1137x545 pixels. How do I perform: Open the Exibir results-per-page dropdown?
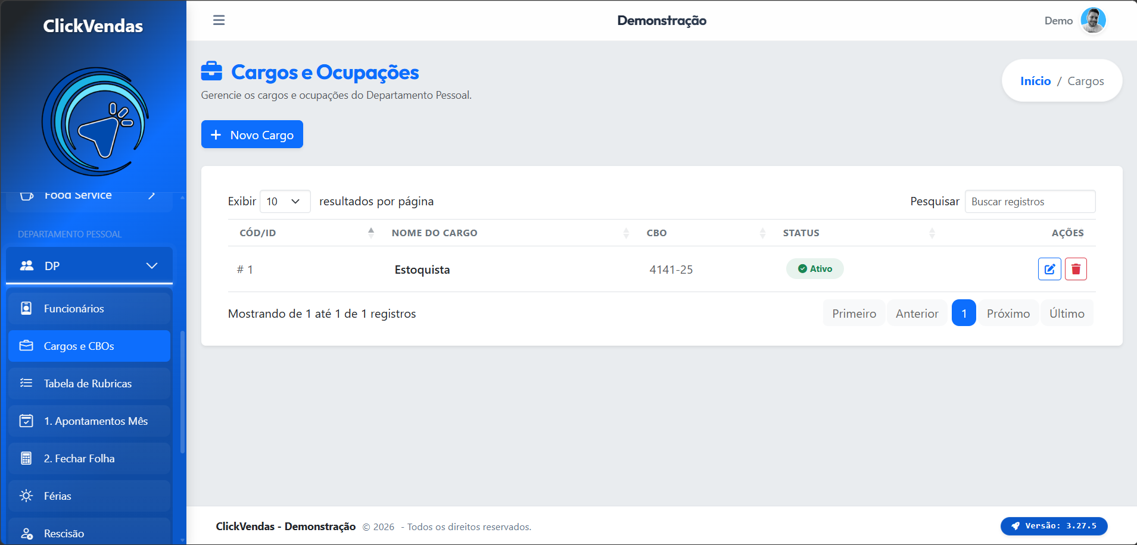pyautogui.click(x=285, y=201)
